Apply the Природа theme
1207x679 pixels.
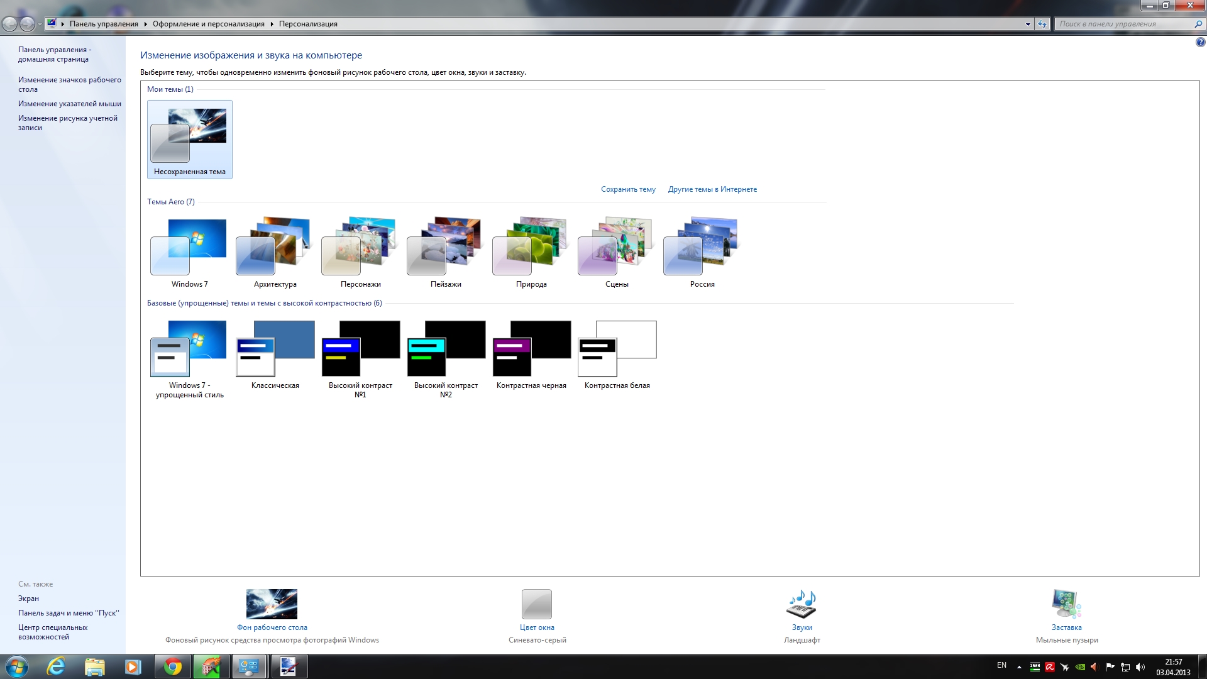[531, 251]
